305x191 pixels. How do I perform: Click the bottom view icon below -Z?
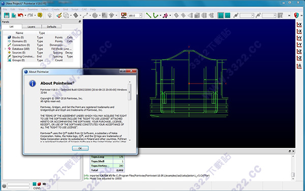299,66
